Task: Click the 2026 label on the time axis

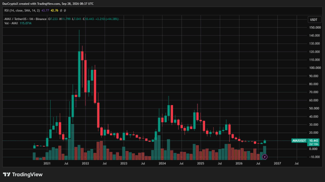Action: (239, 163)
